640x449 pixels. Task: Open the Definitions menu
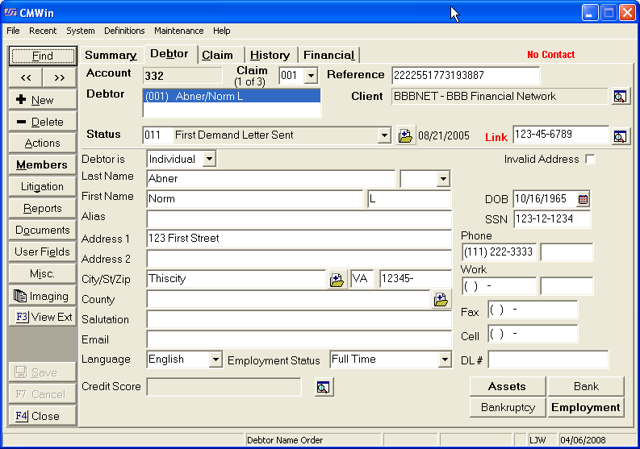coord(124,31)
